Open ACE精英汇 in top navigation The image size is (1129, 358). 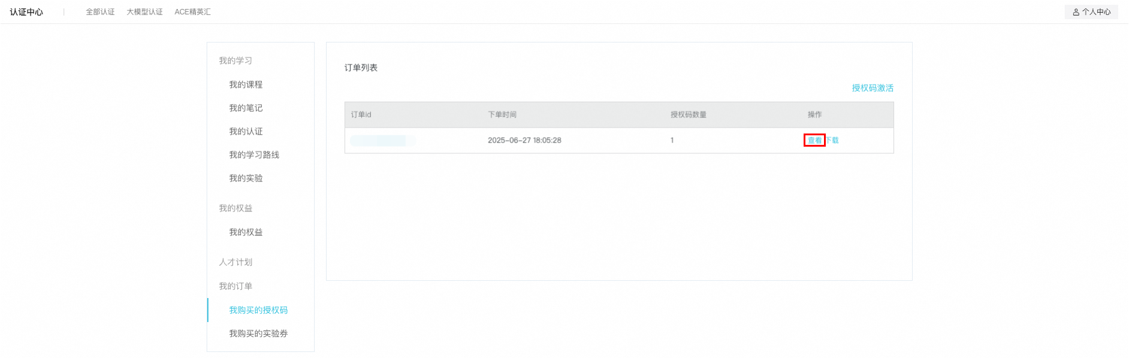[x=192, y=12]
